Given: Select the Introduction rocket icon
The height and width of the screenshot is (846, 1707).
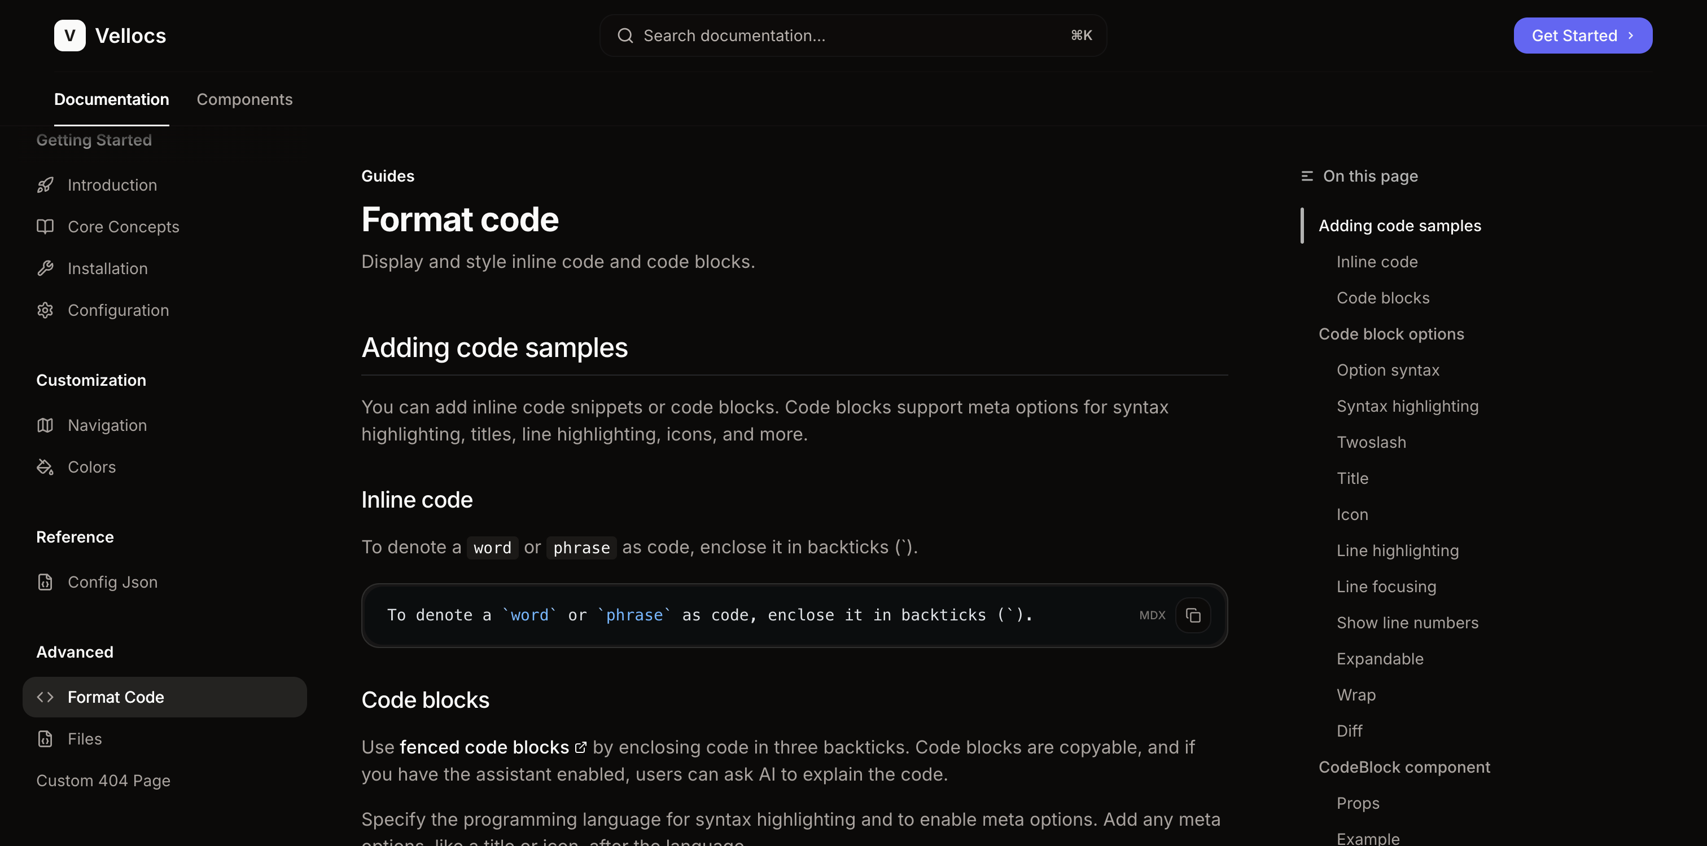Looking at the screenshot, I should coord(45,184).
